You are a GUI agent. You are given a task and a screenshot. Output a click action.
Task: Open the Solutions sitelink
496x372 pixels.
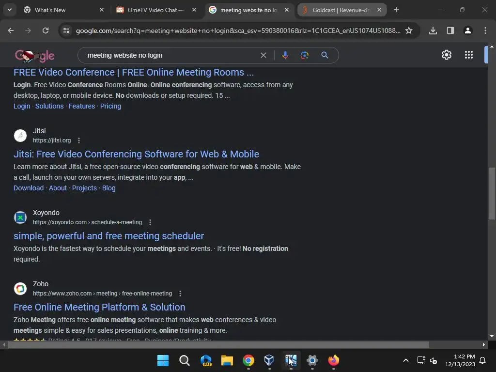pos(49,106)
